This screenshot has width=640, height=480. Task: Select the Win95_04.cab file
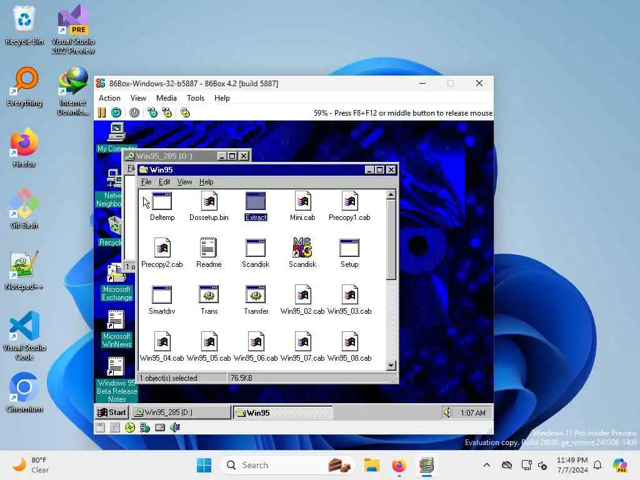(162, 347)
